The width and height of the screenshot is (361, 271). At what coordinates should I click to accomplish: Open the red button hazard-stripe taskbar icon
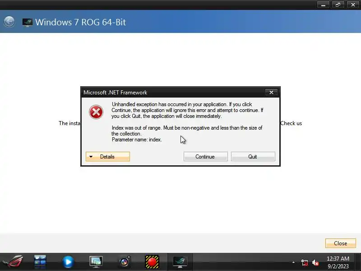(x=152, y=262)
